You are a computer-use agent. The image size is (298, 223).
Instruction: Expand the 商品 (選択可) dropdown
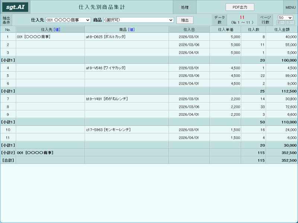pyautogui.click(x=139, y=20)
